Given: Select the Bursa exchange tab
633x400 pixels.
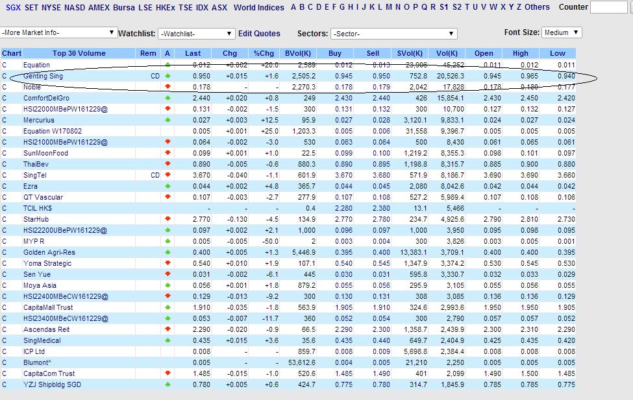Looking at the screenshot, I should 124,7.
